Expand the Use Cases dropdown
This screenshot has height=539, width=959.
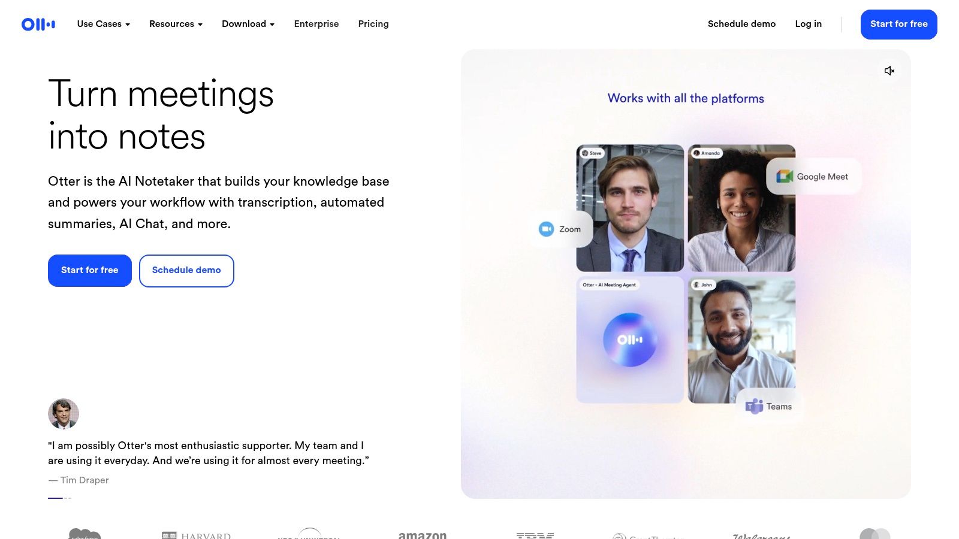tap(104, 24)
